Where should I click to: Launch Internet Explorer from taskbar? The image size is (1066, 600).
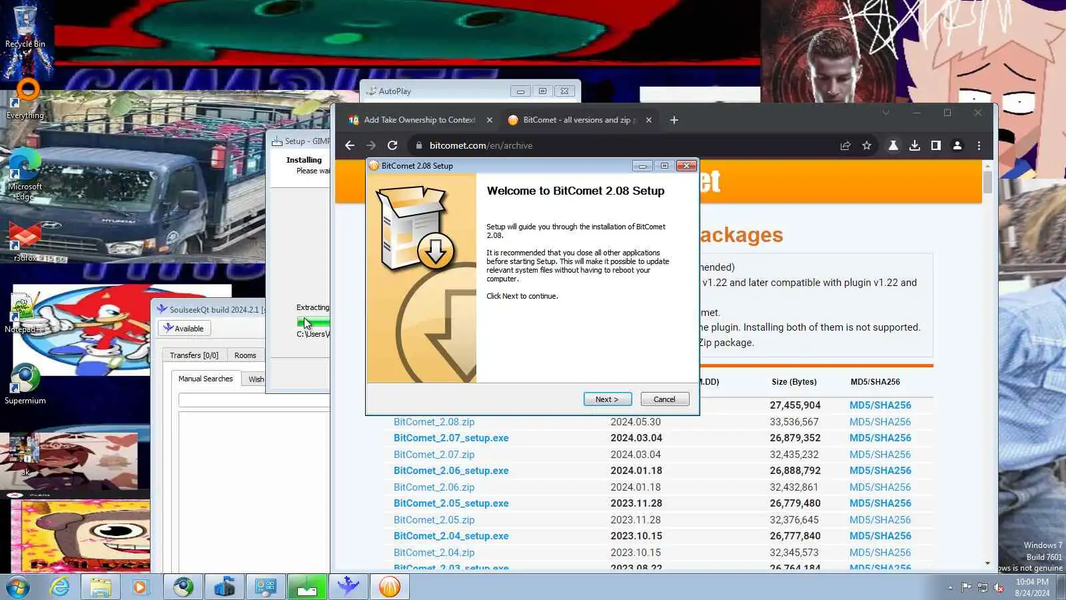pyautogui.click(x=60, y=587)
